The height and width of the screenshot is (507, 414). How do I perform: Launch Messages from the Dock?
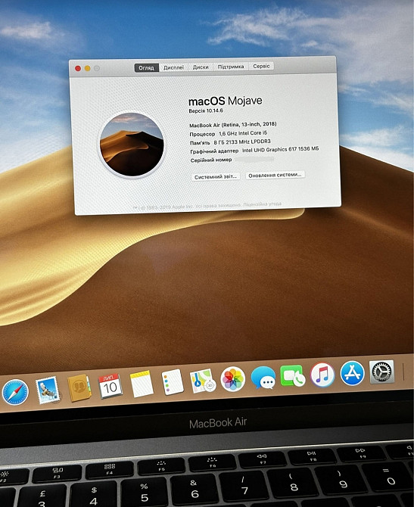[263, 378]
